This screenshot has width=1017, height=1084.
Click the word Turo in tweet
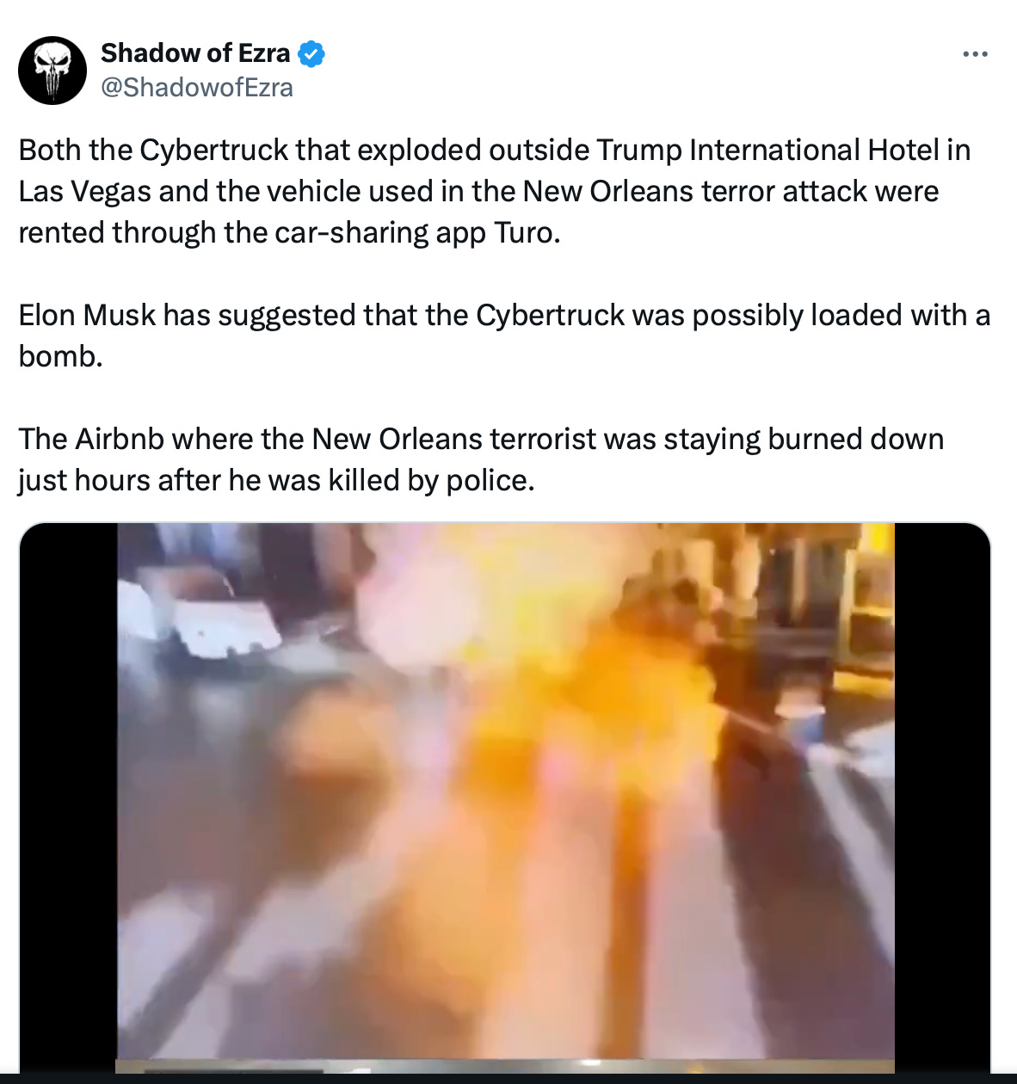tap(523, 232)
